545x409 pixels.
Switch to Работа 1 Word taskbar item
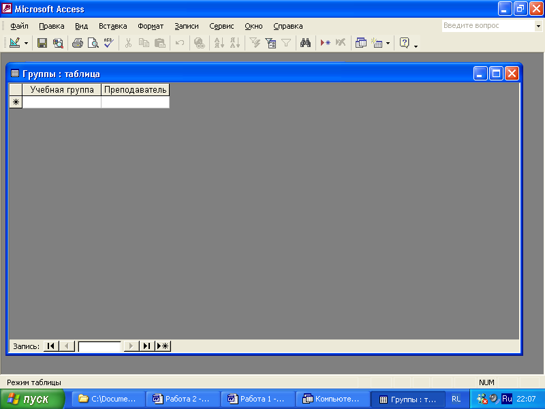(258, 399)
